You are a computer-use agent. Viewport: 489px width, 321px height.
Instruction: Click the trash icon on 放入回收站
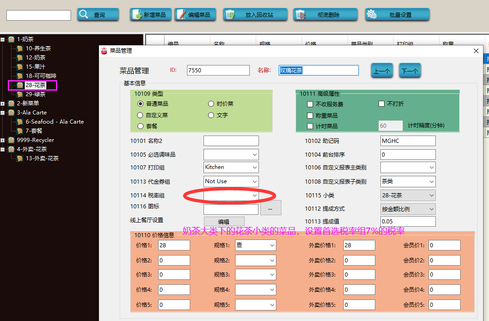[x=230, y=14]
